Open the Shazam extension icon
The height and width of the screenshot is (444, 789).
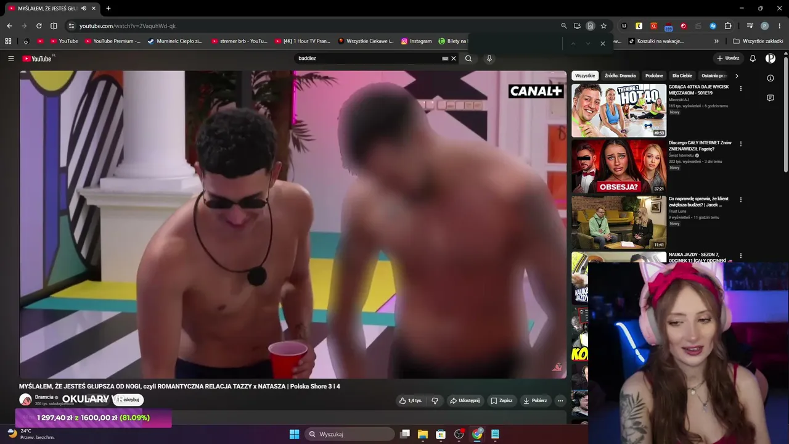click(x=713, y=26)
